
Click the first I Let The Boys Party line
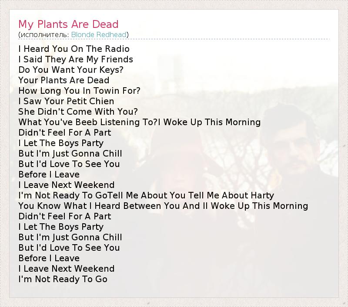point(61,143)
